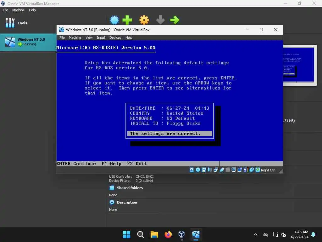Screen dimensions: 322x242
Task: Open Machine menu in VirtualBox Manager
Action: [x=19, y=10]
